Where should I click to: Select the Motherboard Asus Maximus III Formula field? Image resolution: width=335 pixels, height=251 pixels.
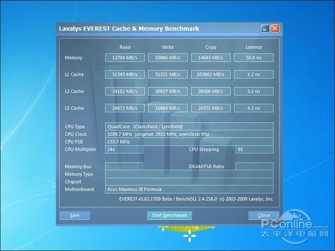189,189
